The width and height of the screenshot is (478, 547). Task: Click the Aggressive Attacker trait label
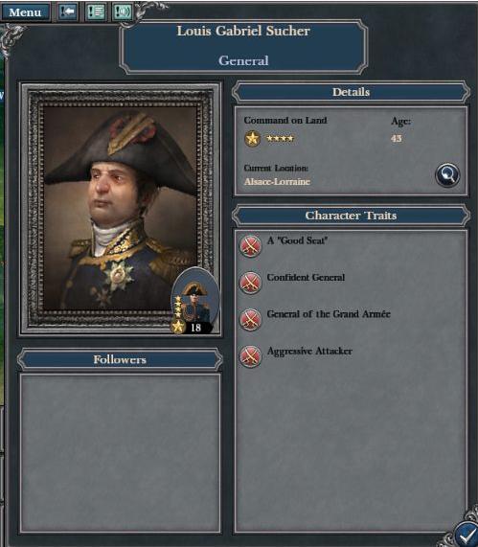pos(309,352)
